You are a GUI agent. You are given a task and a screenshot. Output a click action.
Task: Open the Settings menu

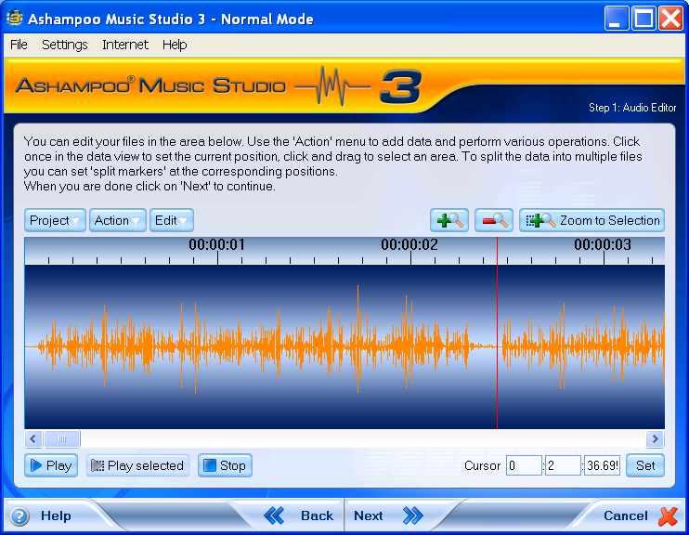(64, 45)
